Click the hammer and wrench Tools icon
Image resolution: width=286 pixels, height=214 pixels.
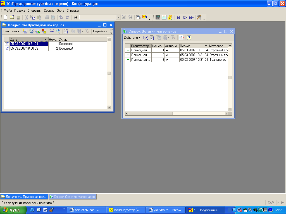(199, 17)
